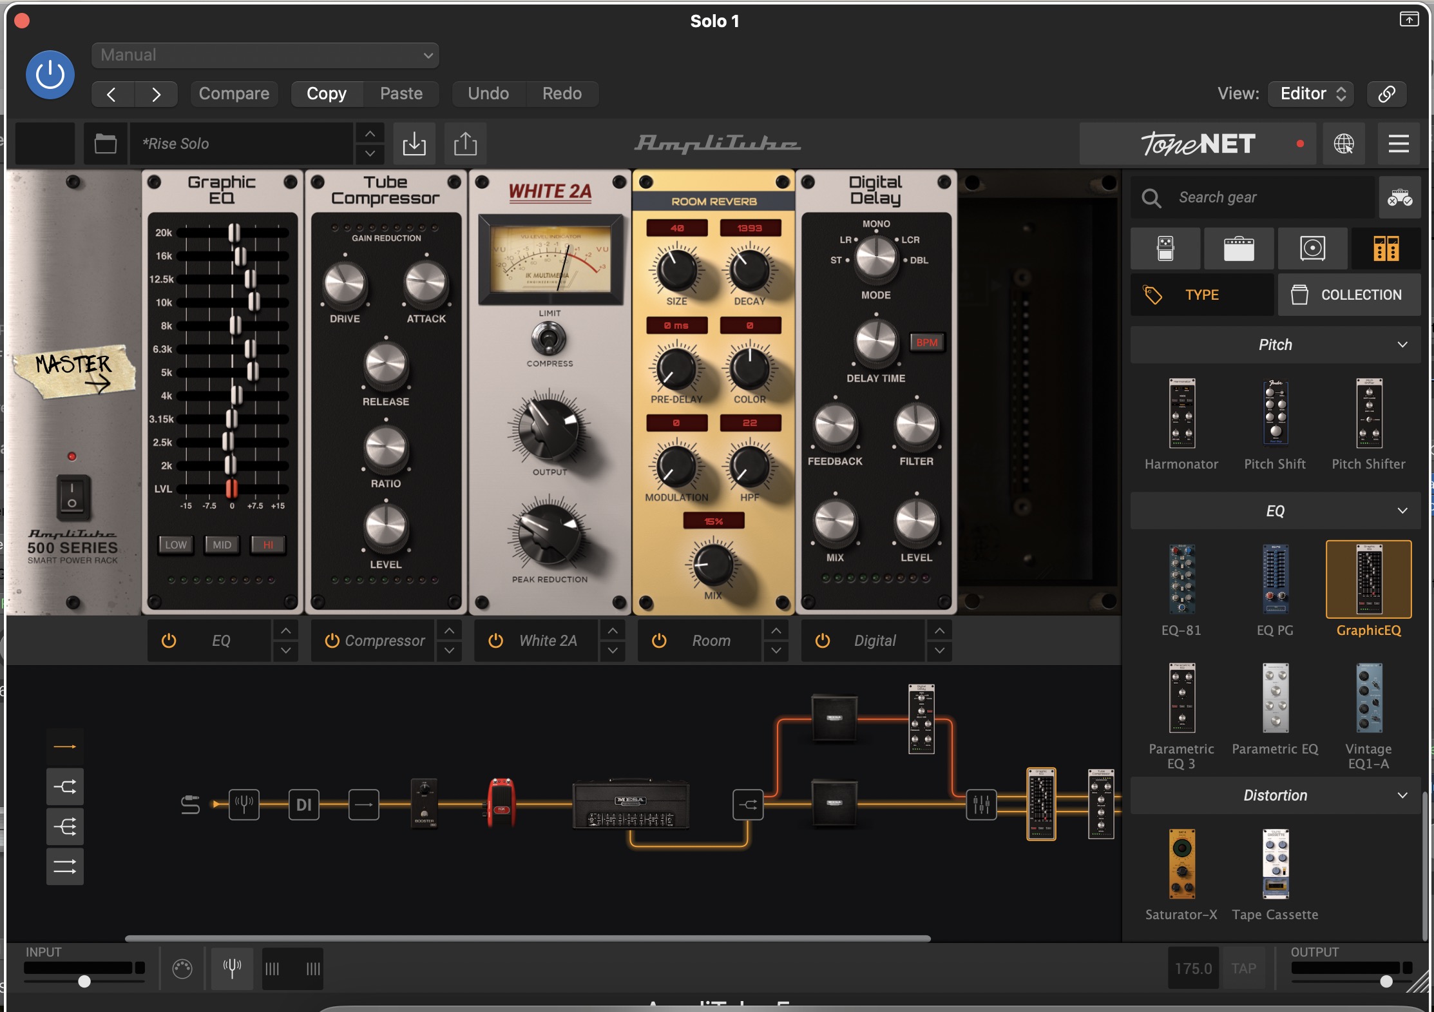
Task: Select the three-way split routing icon
Action: point(64,827)
